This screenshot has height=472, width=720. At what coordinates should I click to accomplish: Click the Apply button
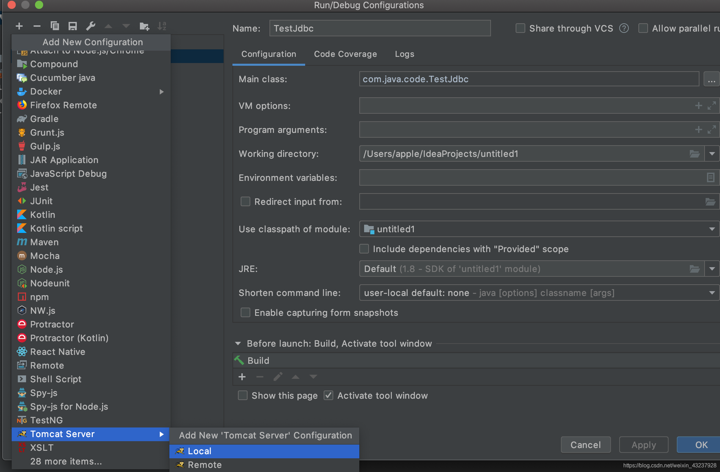tap(644, 445)
